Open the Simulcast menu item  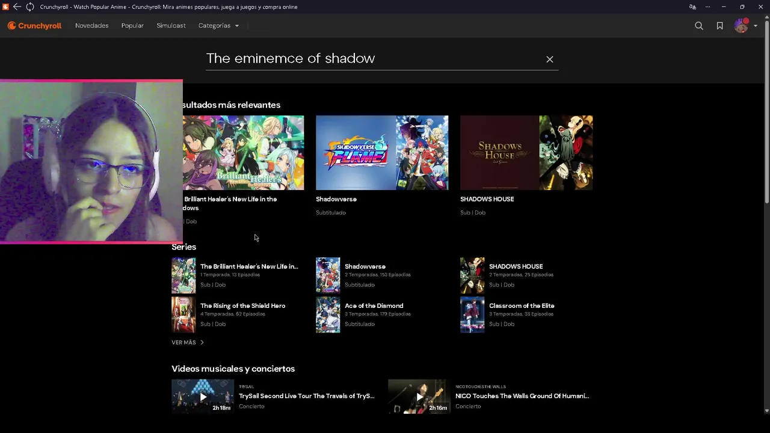[171, 26]
